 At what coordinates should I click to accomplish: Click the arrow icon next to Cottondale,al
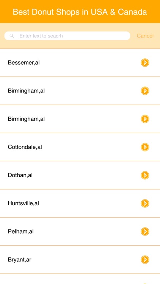pos(145,147)
